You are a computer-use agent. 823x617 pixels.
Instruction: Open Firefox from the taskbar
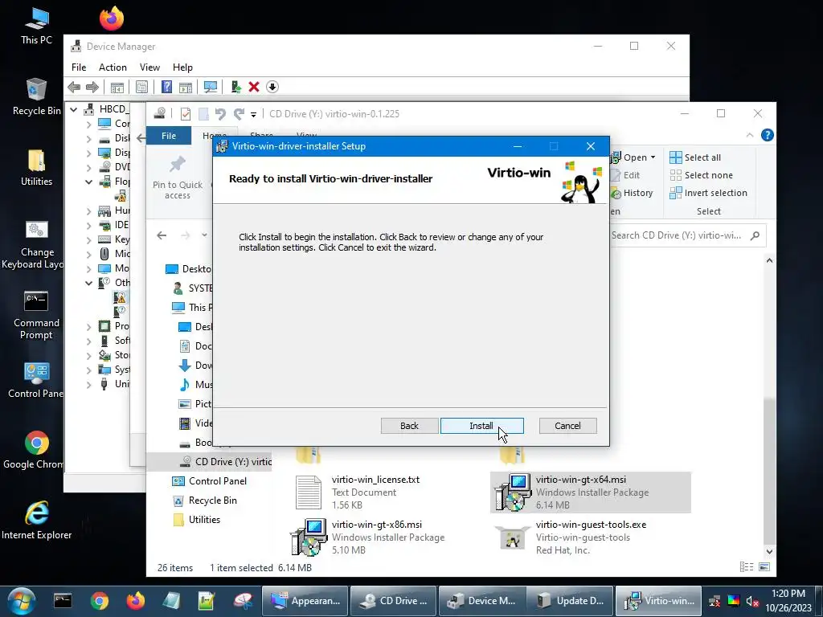[x=135, y=601]
